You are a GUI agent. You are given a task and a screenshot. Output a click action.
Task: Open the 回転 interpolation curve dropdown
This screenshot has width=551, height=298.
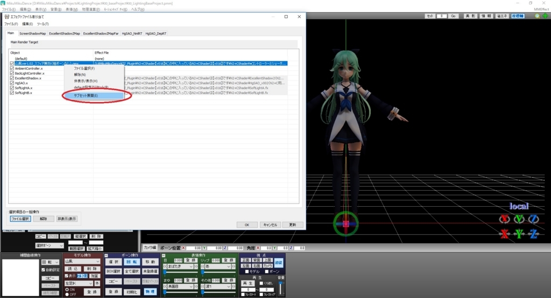pyautogui.click(x=50, y=262)
